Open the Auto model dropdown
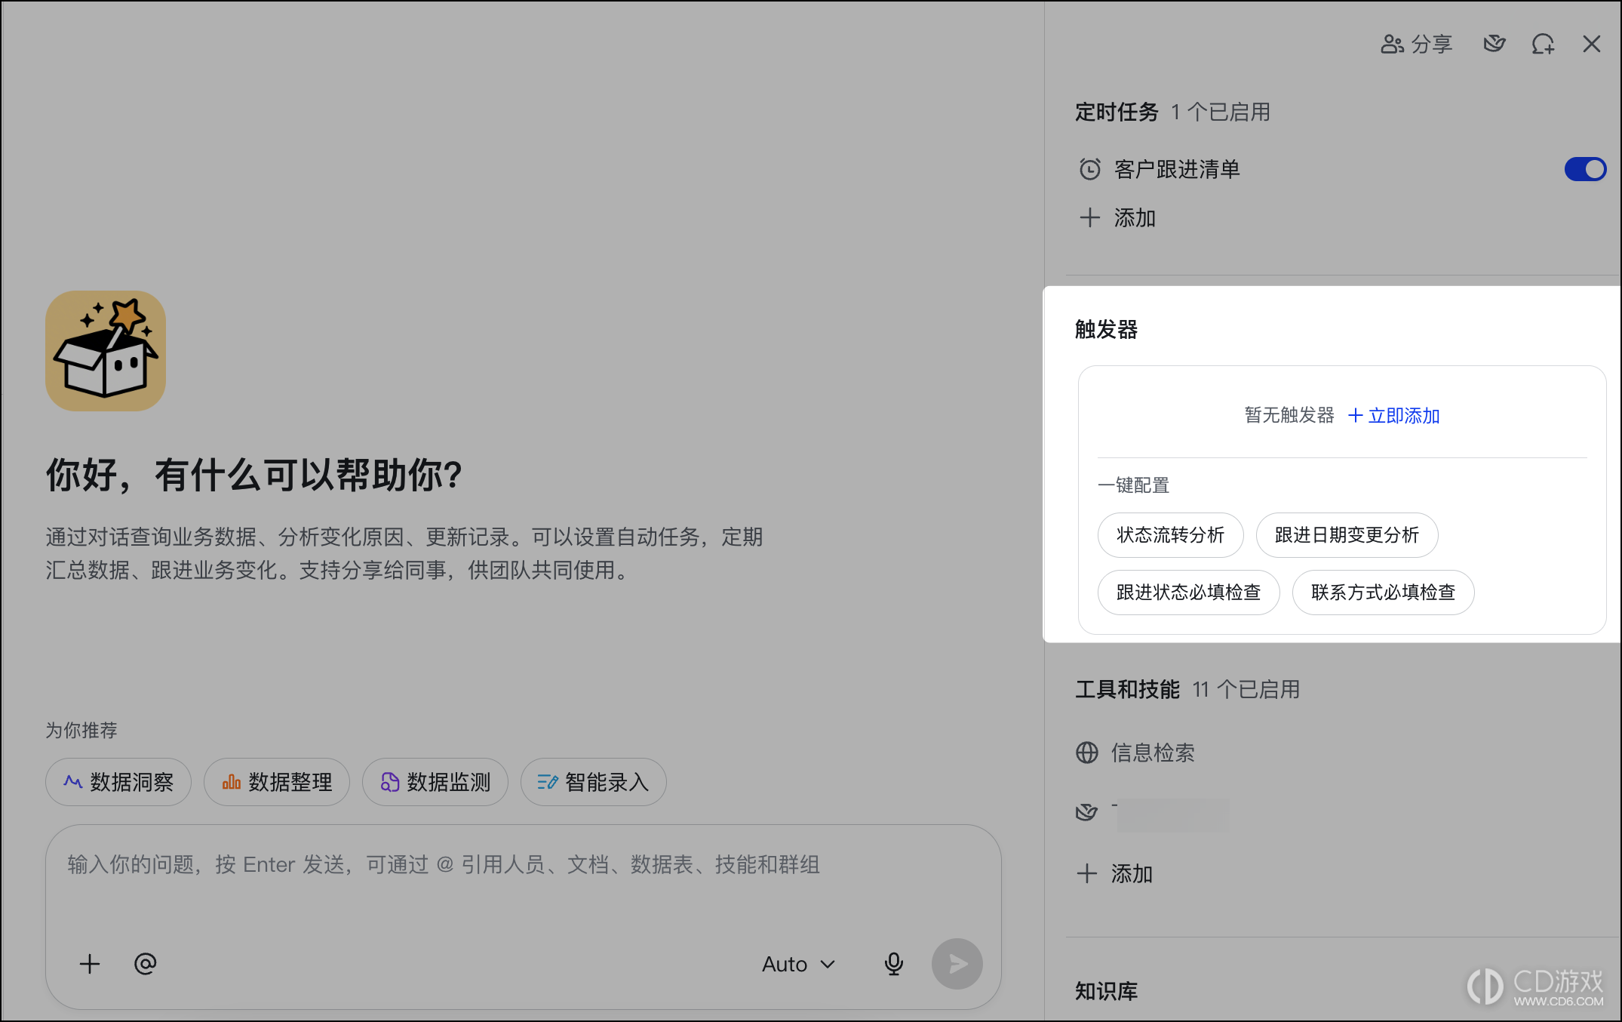 (798, 964)
